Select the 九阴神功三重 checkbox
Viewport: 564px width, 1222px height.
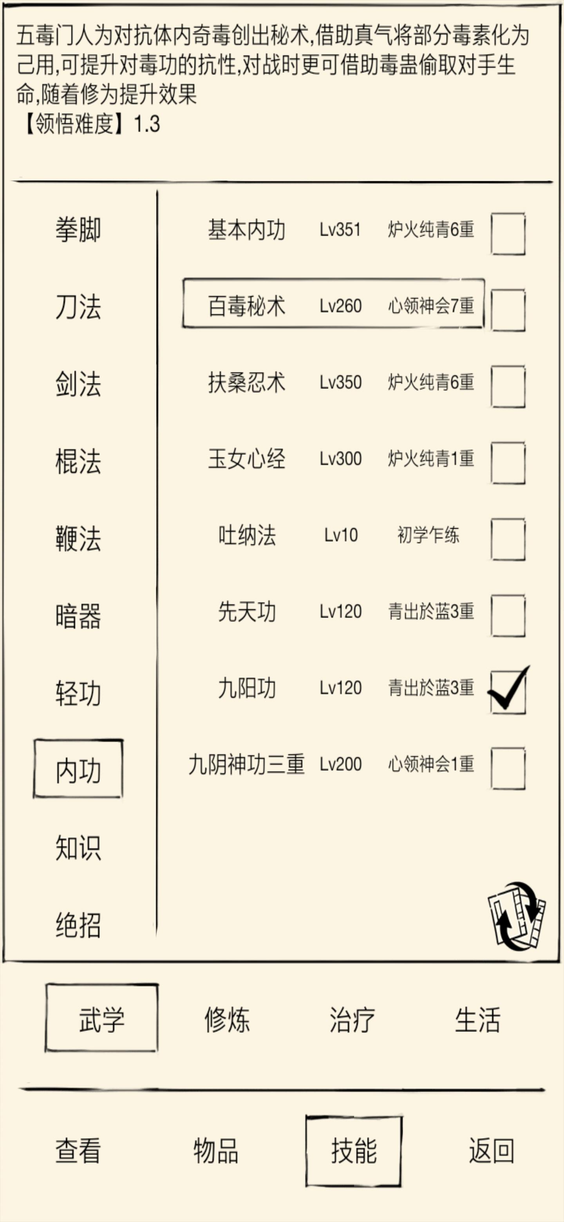click(x=508, y=768)
